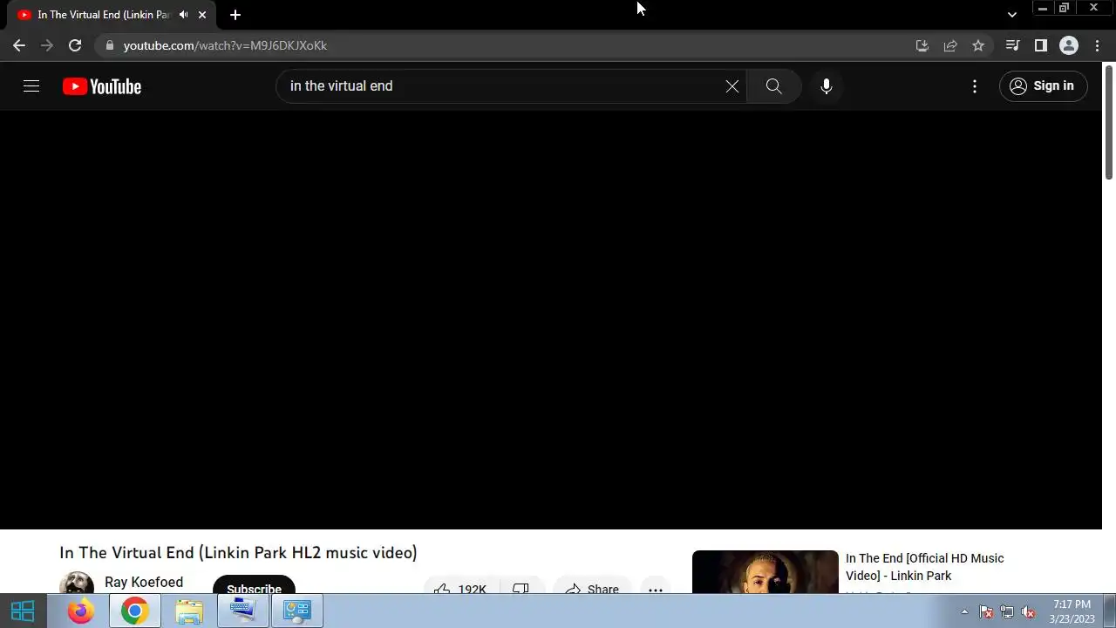The image size is (1116, 628).
Task: Select the In The Virtual End tab
Action: click(103, 15)
